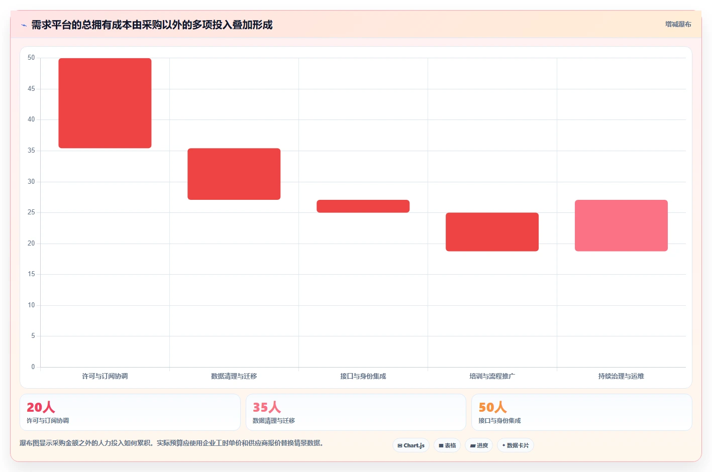
Task: Select the 表格 tag pill
Action: tap(447, 445)
